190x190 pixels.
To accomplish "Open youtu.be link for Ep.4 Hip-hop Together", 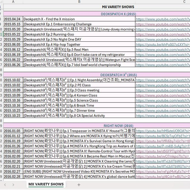I will point(163,45).
